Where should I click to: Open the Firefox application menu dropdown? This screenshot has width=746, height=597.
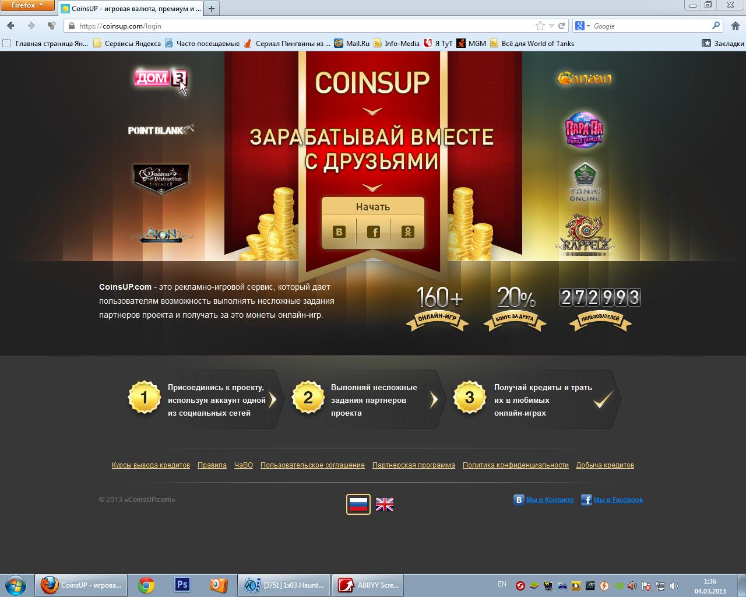[x=27, y=5]
